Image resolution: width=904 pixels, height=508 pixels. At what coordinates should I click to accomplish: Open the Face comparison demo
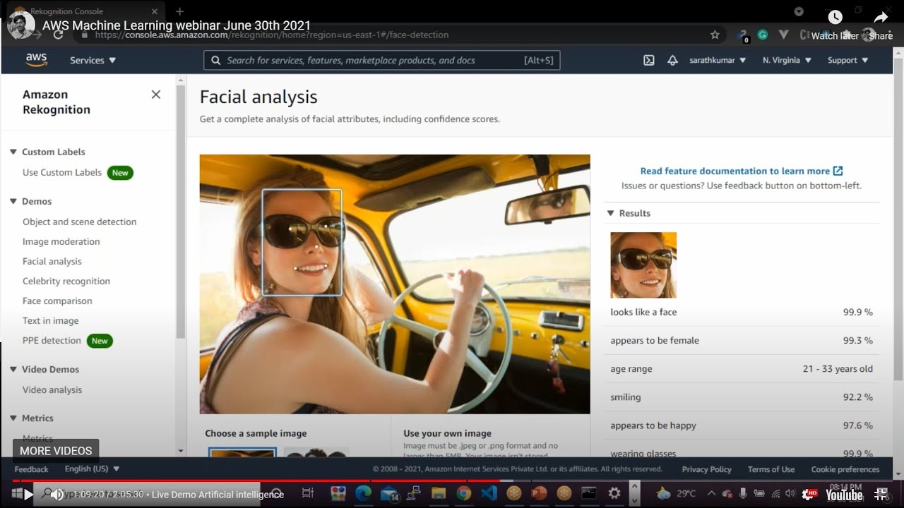(57, 301)
